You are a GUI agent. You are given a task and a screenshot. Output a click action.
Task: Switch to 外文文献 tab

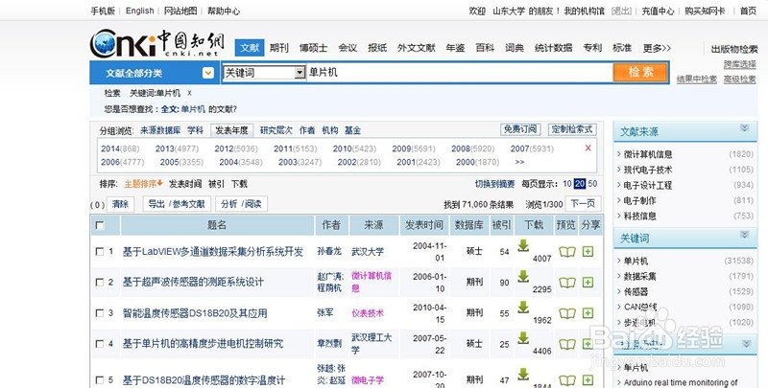417,48
